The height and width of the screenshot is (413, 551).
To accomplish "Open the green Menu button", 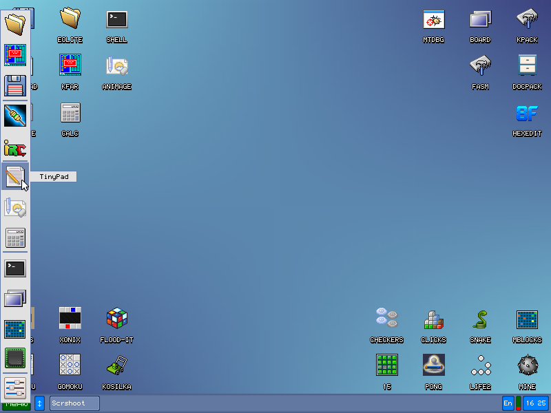I will (x=16, y=405).
